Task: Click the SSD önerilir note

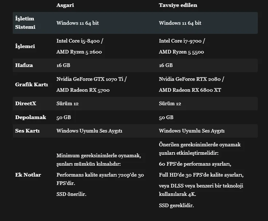Action: pos(71,194)
